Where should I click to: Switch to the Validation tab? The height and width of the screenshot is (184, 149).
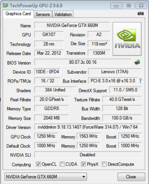(x=63, y=14)
